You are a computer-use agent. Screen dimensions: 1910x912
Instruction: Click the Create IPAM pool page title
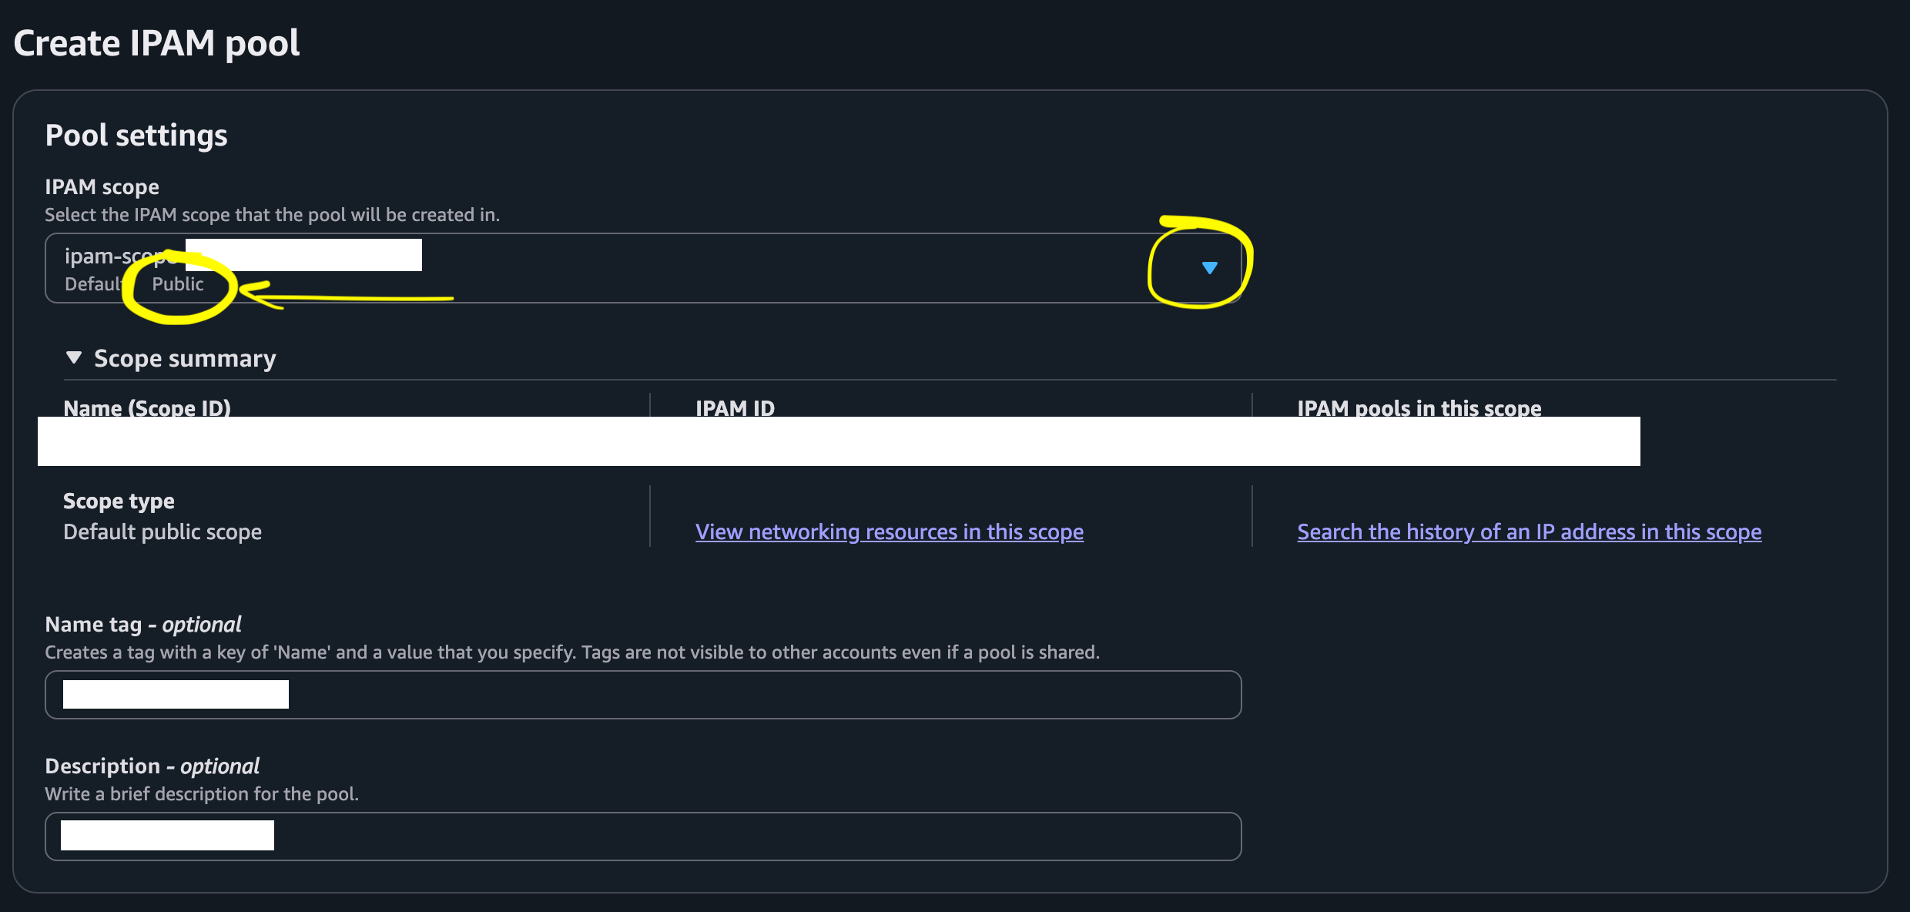(x=156, y=44)
